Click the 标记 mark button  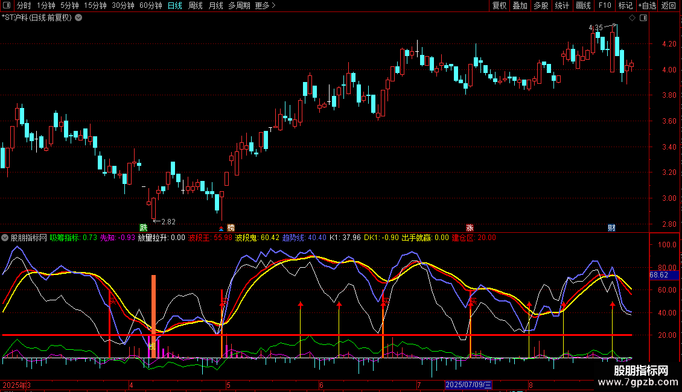pos(625,5)
